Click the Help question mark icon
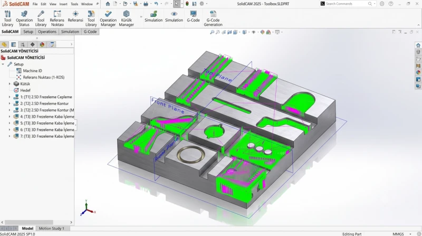The width and height of the screenshot is (422, 236). (391, 4)
